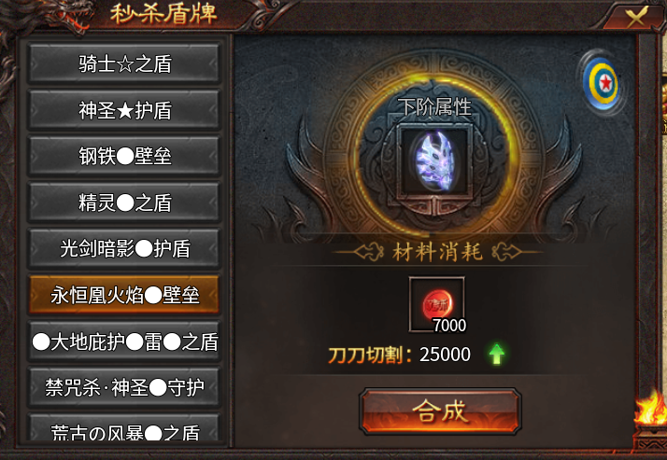Click the 7000 material count
The height and width of the screenshot is (460, 667).
(x=449, y=326)
